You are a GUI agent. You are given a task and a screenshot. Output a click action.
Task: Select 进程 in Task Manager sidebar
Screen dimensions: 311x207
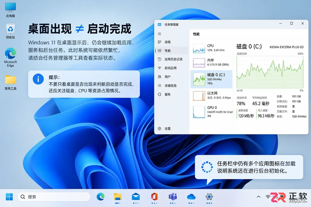pos(172,42)
